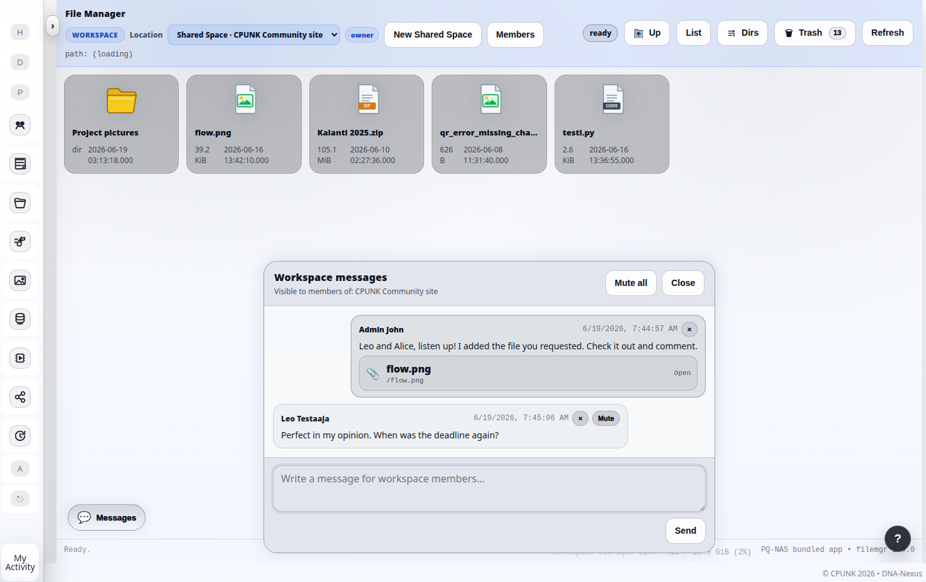Open the news/notes sidebar icon
This screenshot has width=926, height=582.
click(x=20, y=164)
